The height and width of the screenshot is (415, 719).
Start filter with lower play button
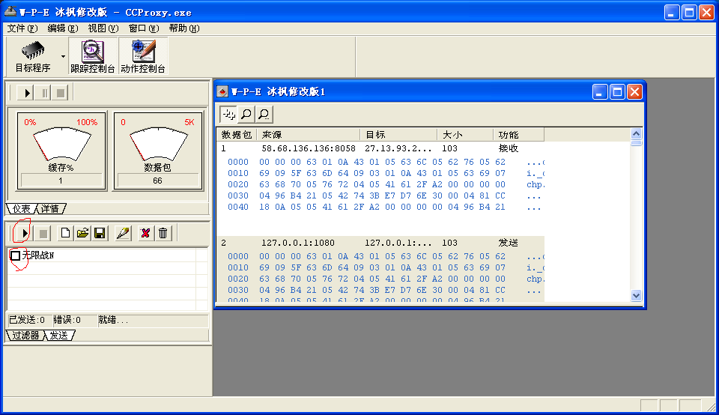[23, 234]
